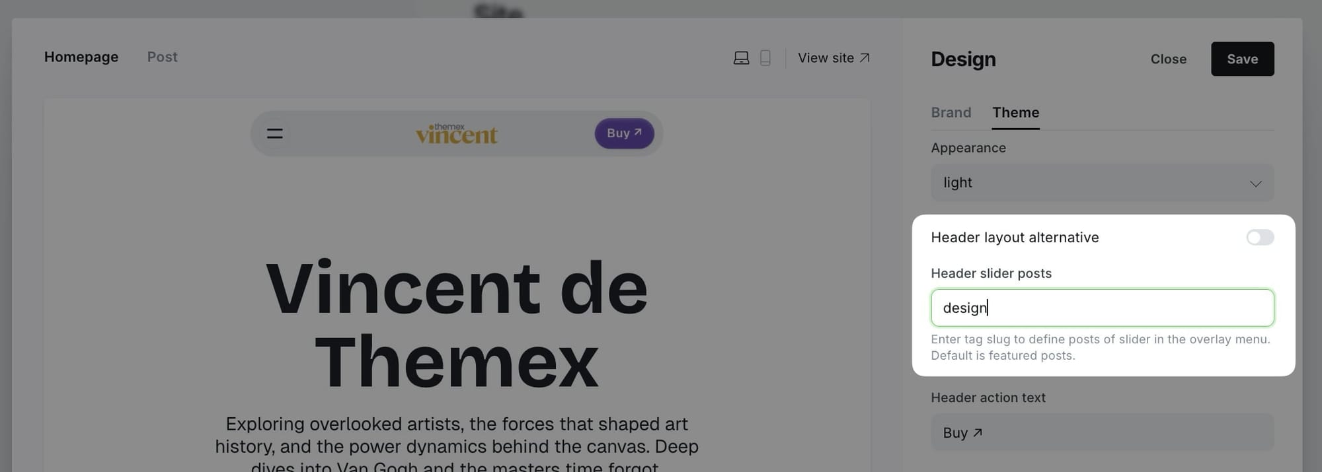Screen dimensions: 1322x472
Task: Close the Design panel
Action: (1168, 59)
